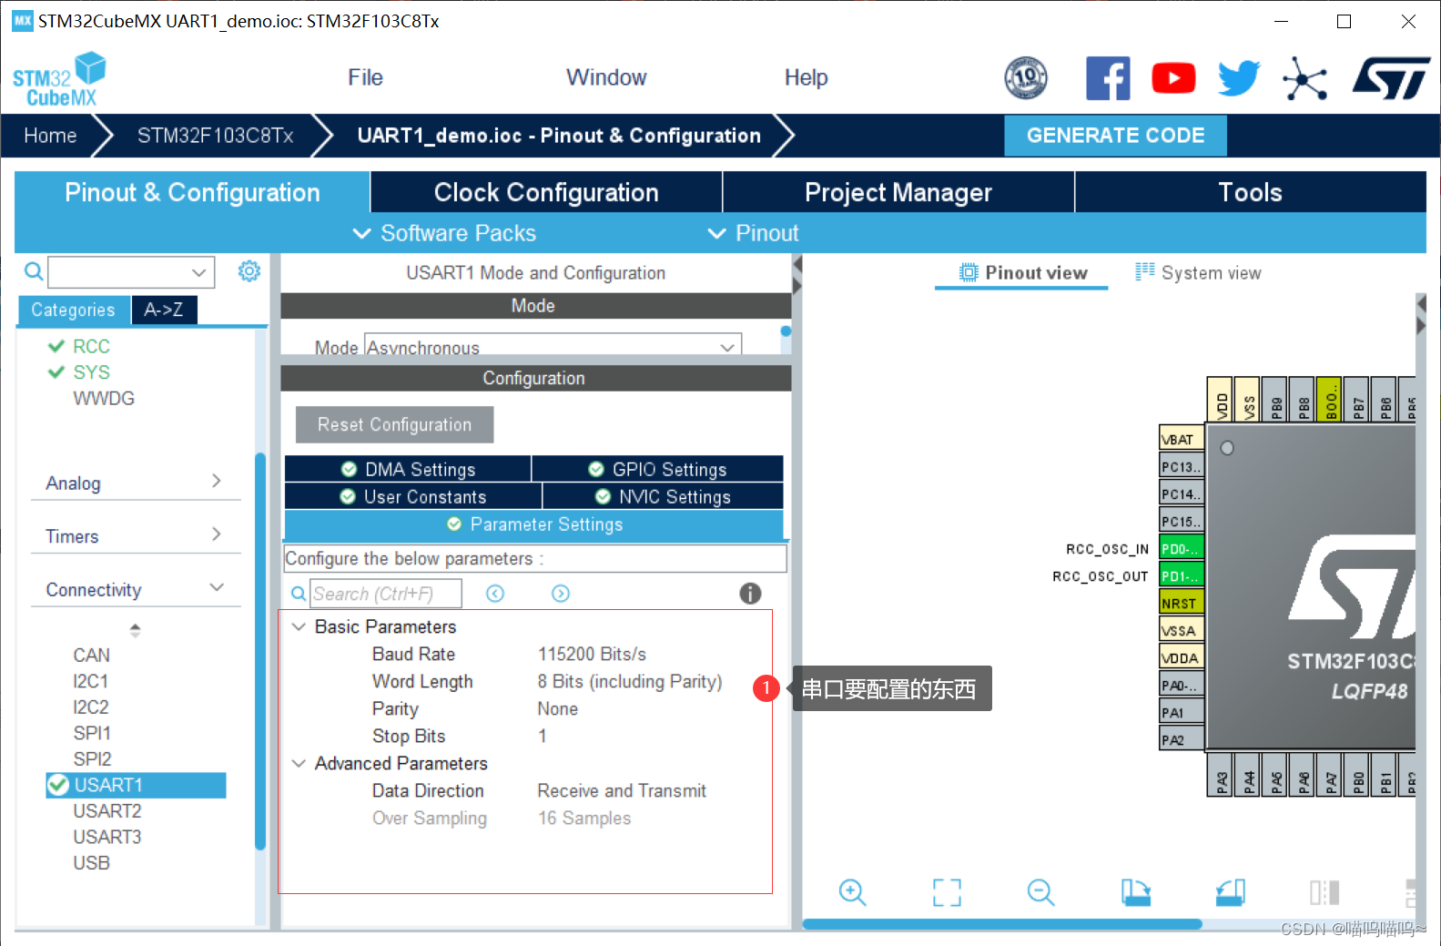
Task: Open the YouTube link icon
Action: pos(1173,78)
